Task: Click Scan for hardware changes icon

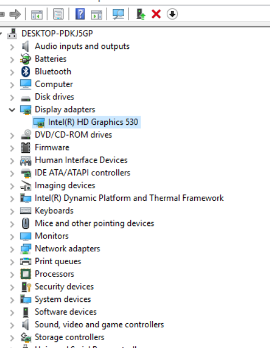Action: 118,14
